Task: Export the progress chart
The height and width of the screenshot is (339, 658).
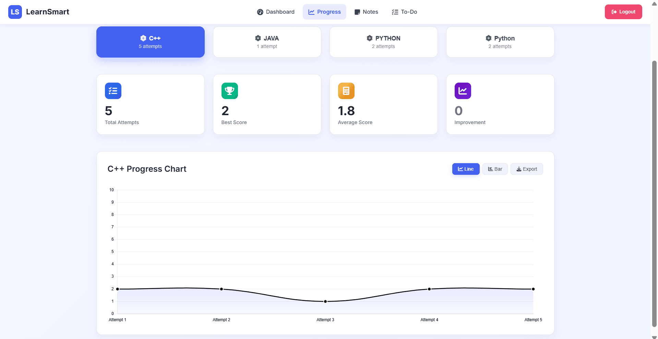Action: coord(527,169)
